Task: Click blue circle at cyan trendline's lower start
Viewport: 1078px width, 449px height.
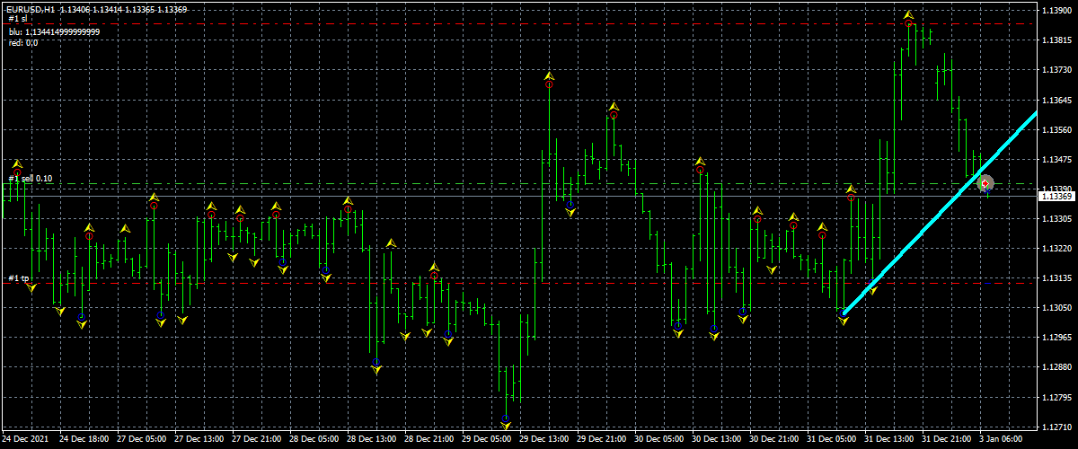Action: 844,313
